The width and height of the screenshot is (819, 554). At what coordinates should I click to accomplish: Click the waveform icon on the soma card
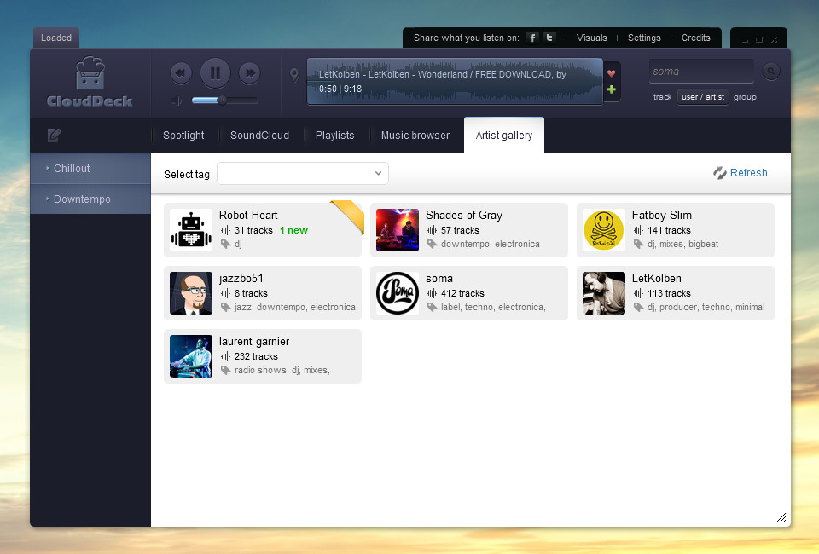pos(432,293)
